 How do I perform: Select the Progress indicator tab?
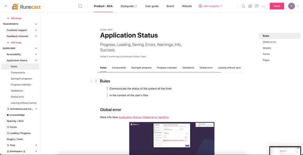coord(167,68)
